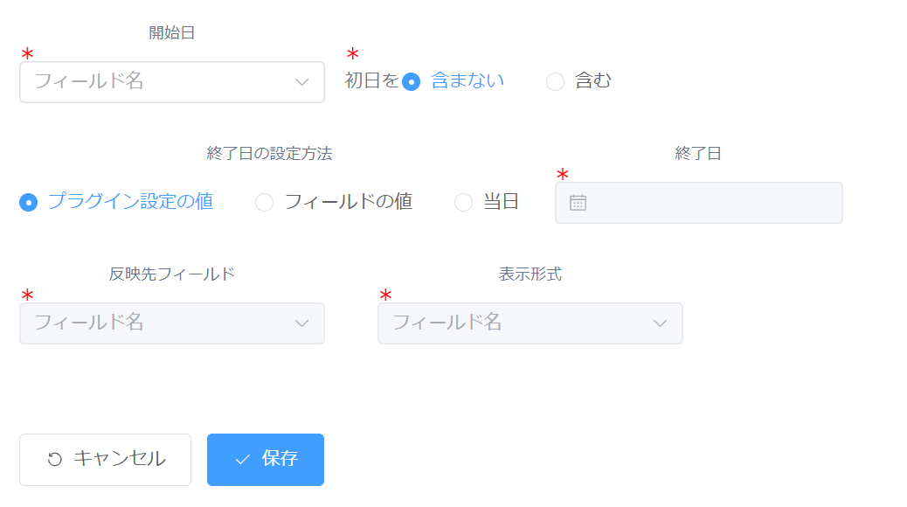Select 当日 radio option
907x507 pixels.
pyautogui.click(x=463, y=202)
